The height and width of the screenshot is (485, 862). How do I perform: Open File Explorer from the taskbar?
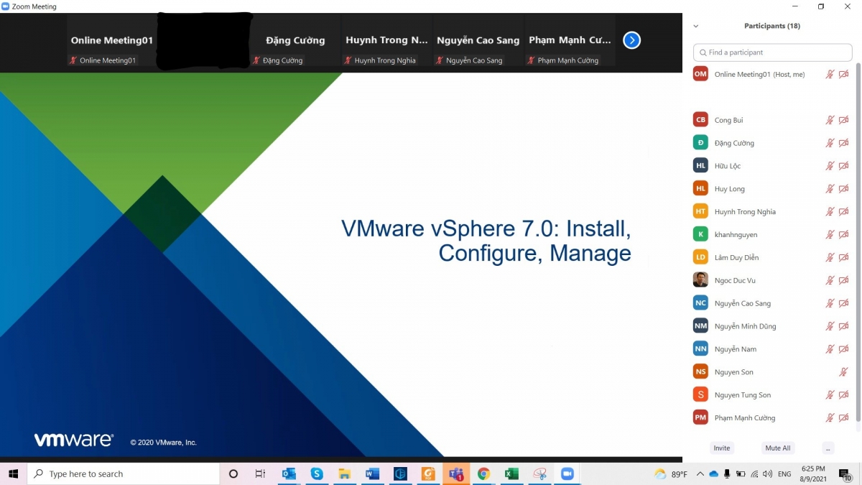coord(345,474)
